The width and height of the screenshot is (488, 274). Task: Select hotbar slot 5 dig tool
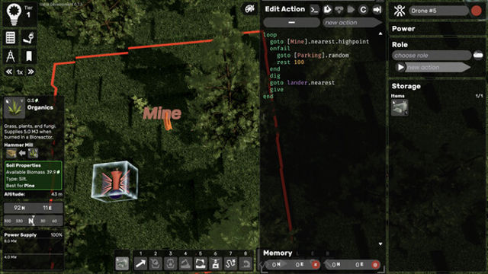[201, 264]
